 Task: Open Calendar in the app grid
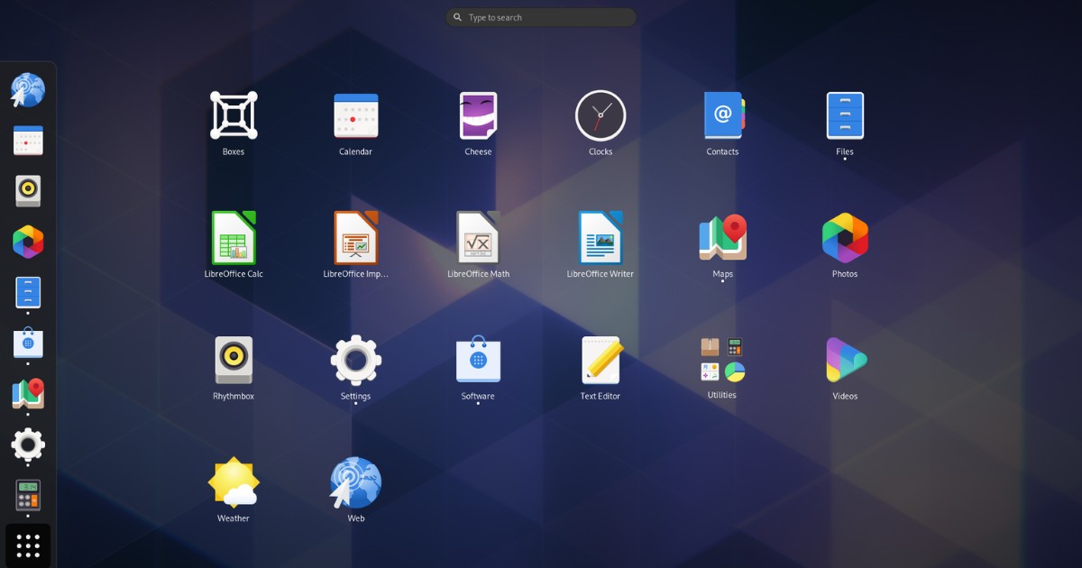point(356,116)
